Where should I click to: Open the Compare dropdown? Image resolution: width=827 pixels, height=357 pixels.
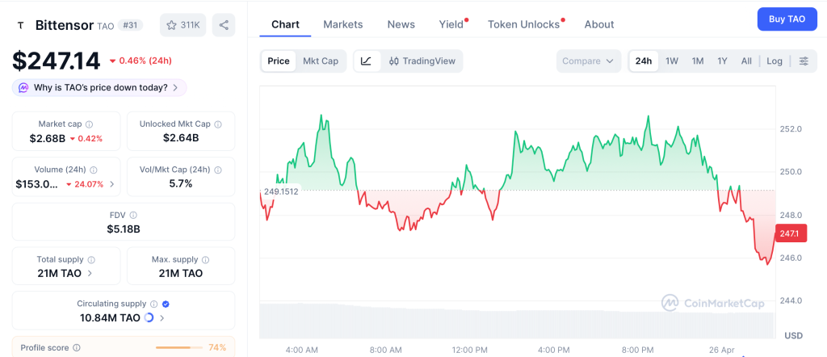click(589, 61)
